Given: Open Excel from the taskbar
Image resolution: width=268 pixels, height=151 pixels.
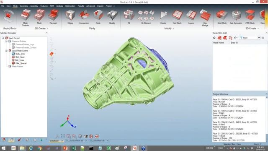Looking at the screenshot, I should click(x=74, y=148).
